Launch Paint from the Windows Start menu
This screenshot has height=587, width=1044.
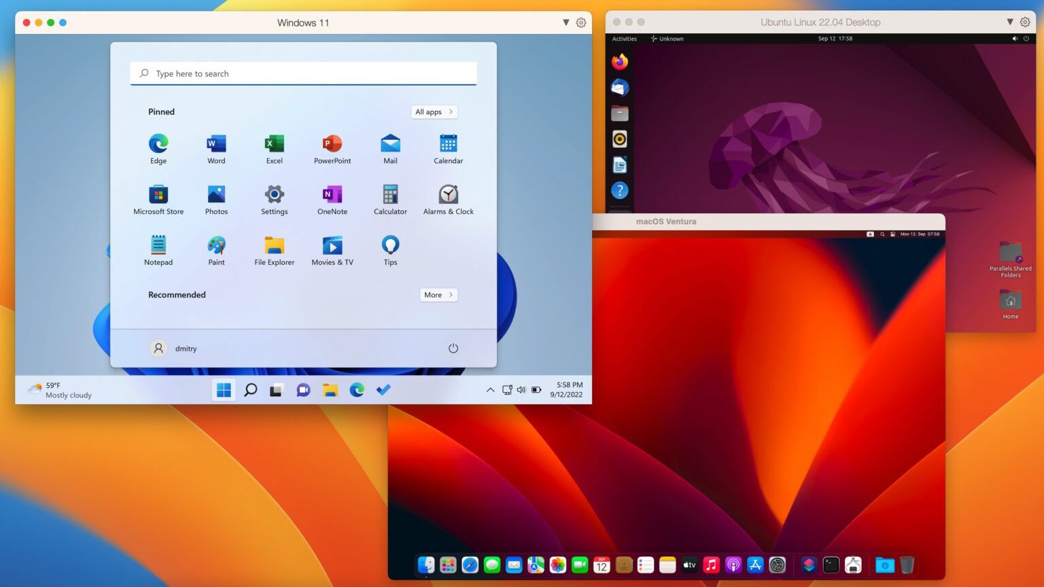click(x=216, y=245)
